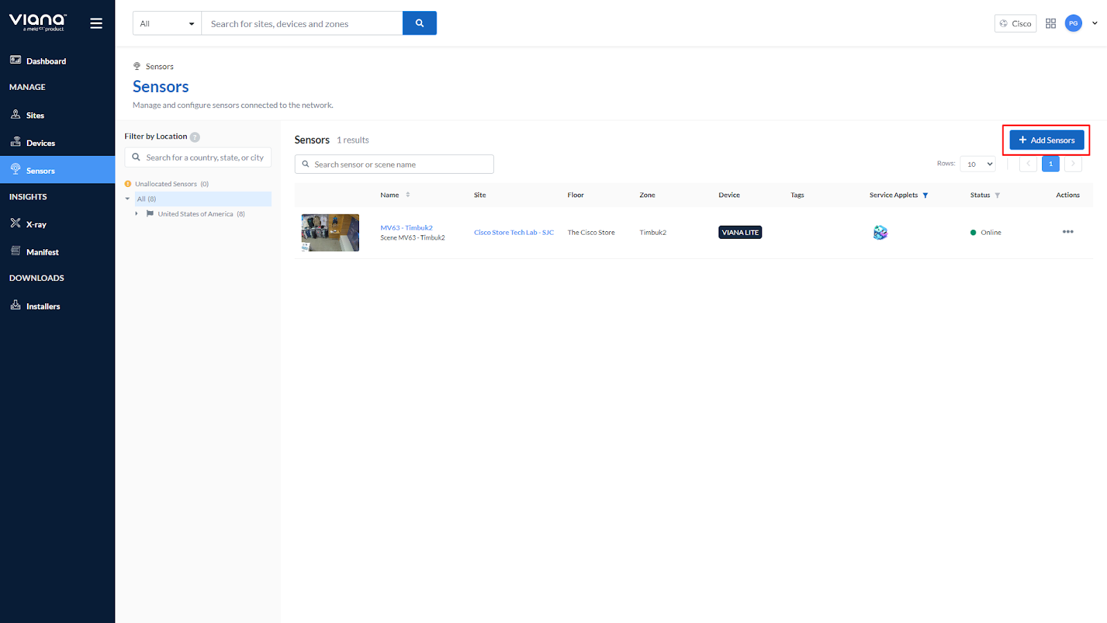Filter by Service Applets funnel icon
The width and height of the screenshot is (1107, 623).
[925, 195]
